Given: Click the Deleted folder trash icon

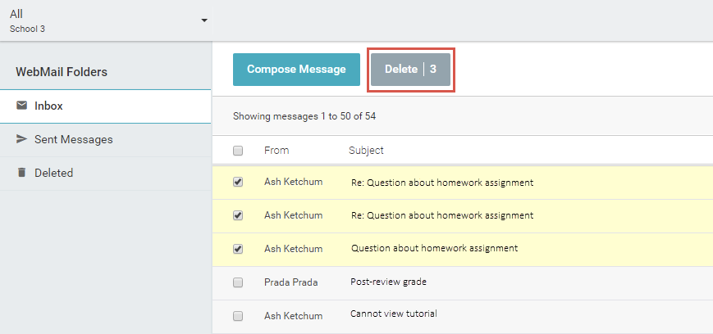Looking at the screenshot, I should pos(21,173).
